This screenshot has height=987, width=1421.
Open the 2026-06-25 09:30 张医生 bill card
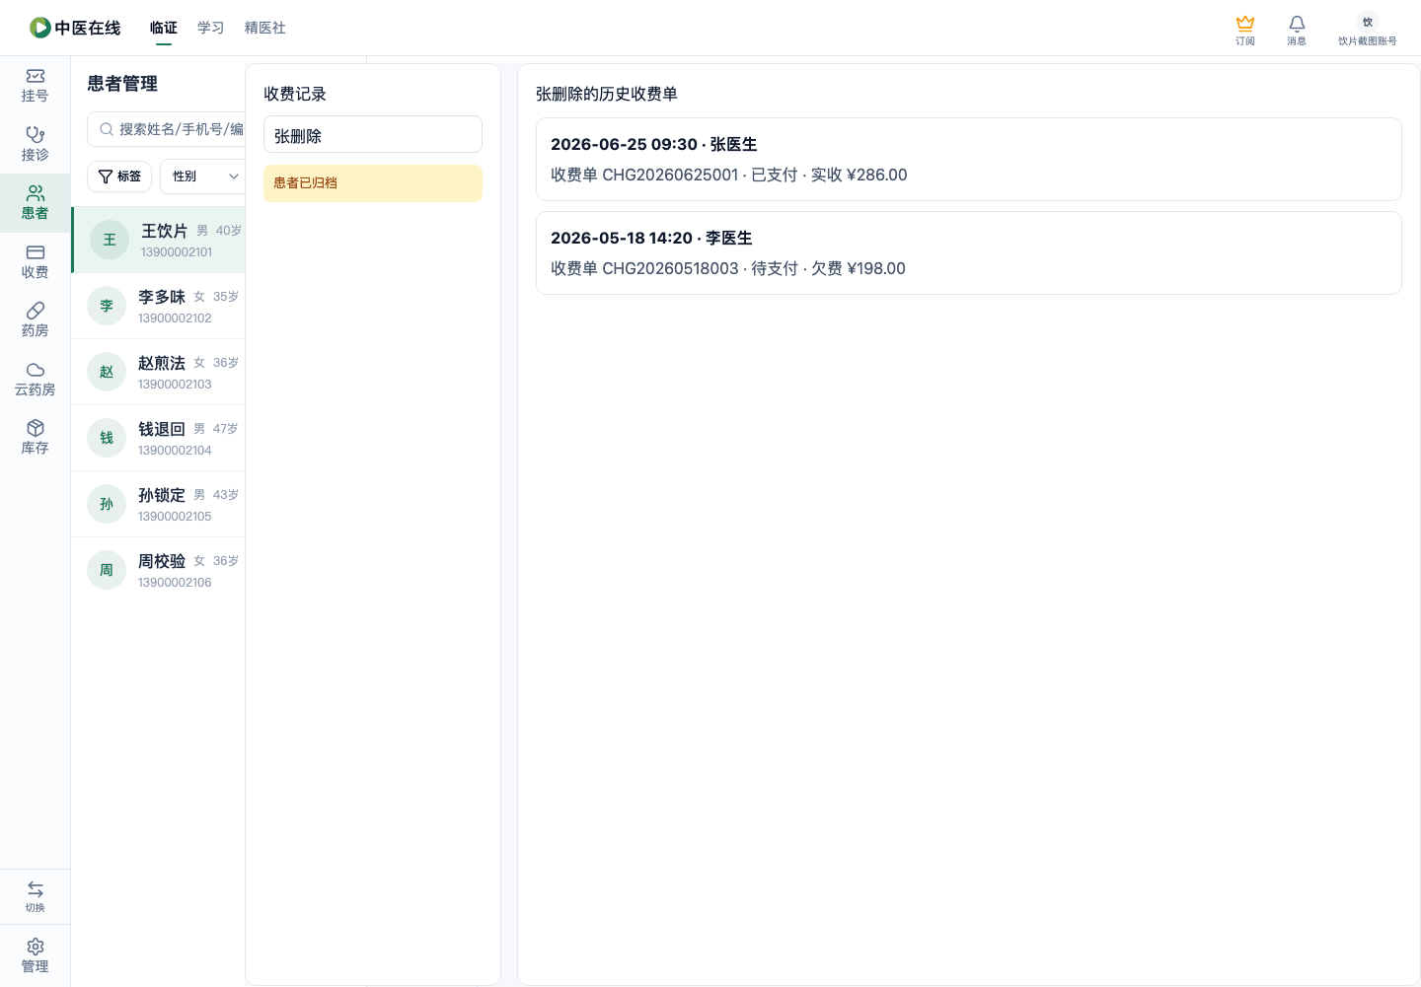coord(969,160)
